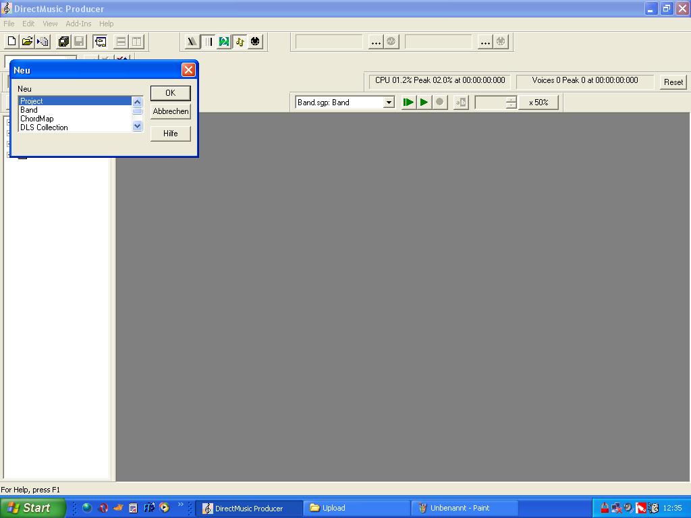Click the green waveform toolbar icon
This screenshot has height=518, width=691.
coord(224,41)
